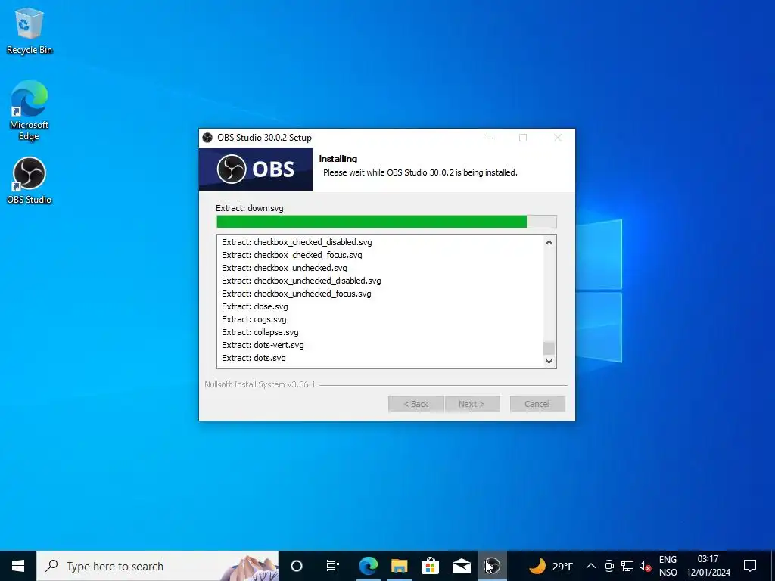Screen dimensions: 775x581
Task: Click the status text Extract: down.svg
Action: pos(250,208)
